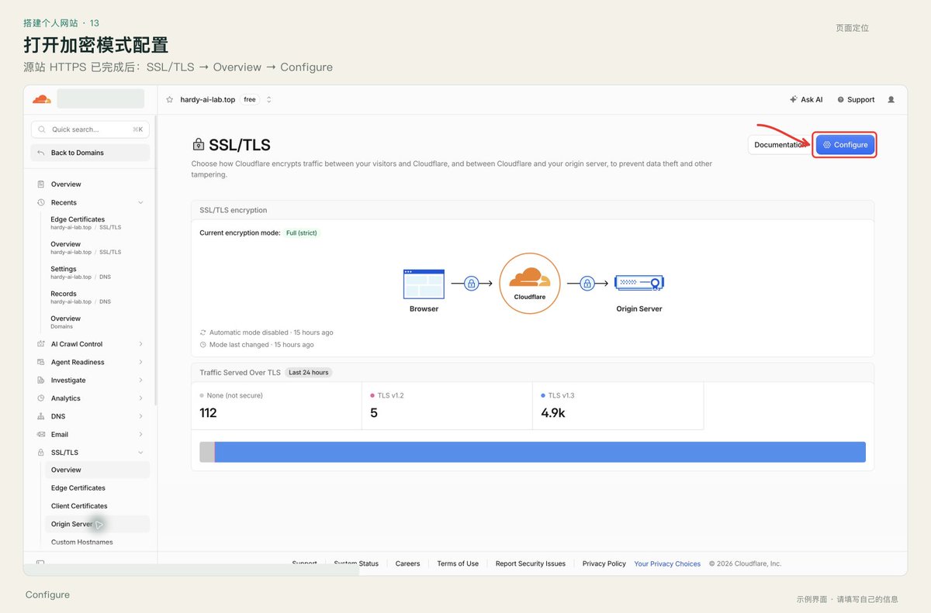Screen dimensions: 931x613
Task: Click the lock between Cloudflare and Origin Server
Action: 587,284
